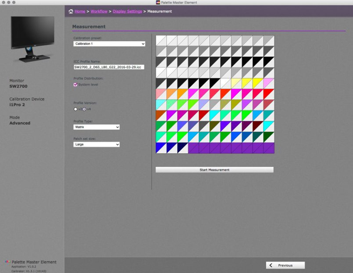Screen dimensions: 353x273
Task: Select the v2 profile version radio button
Action: coord(75,109)
